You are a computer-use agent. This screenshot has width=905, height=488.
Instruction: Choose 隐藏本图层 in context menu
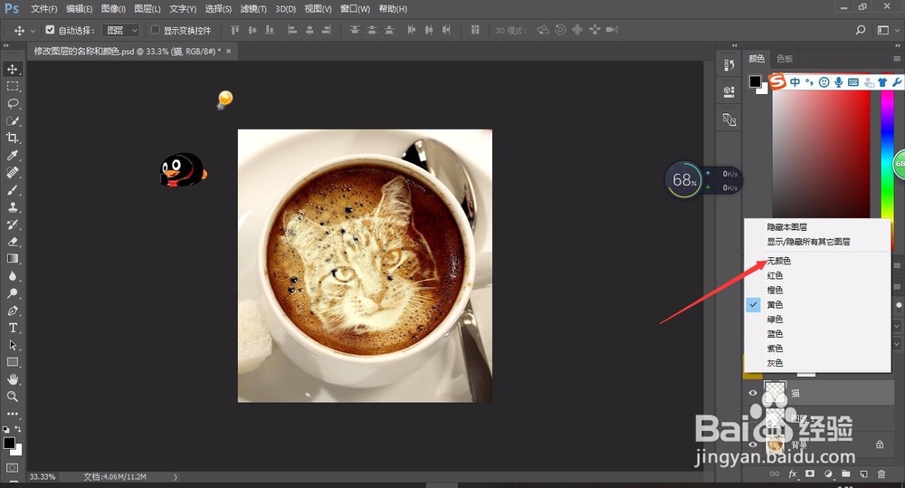pos(786,227)
